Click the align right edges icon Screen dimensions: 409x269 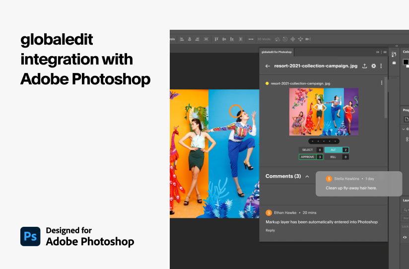tap(198, 39)
